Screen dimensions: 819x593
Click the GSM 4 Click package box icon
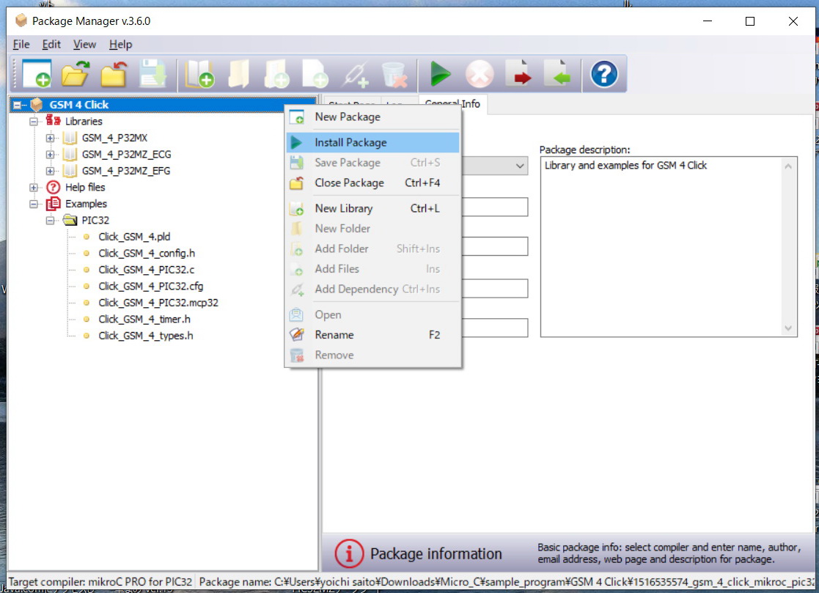coord(37,104)
